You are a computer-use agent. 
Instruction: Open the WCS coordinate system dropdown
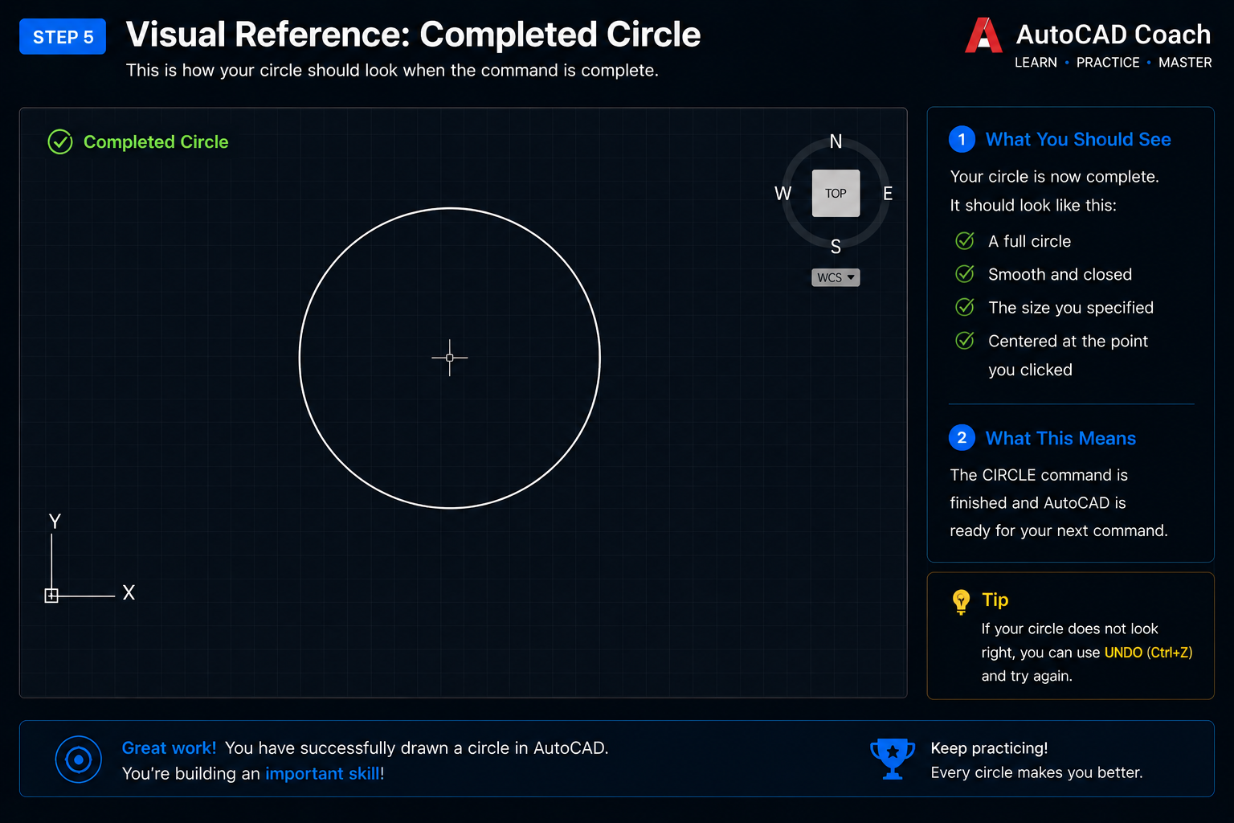pyautogui.click(x=836, y=277)
